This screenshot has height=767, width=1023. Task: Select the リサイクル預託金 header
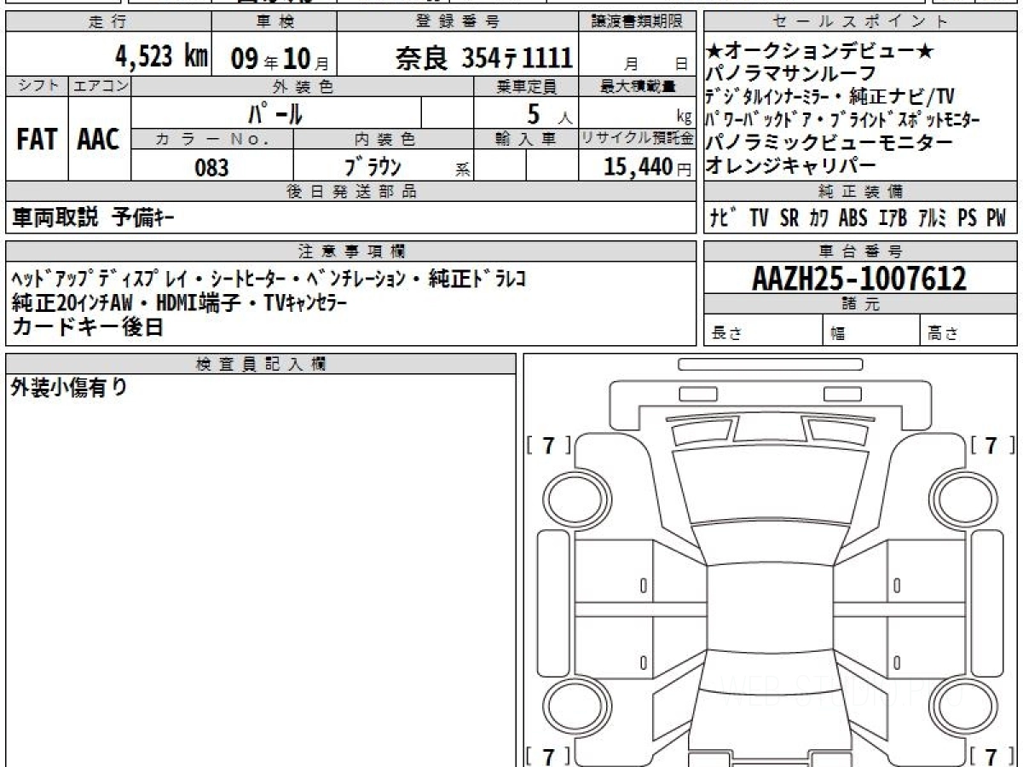point(638,139)
